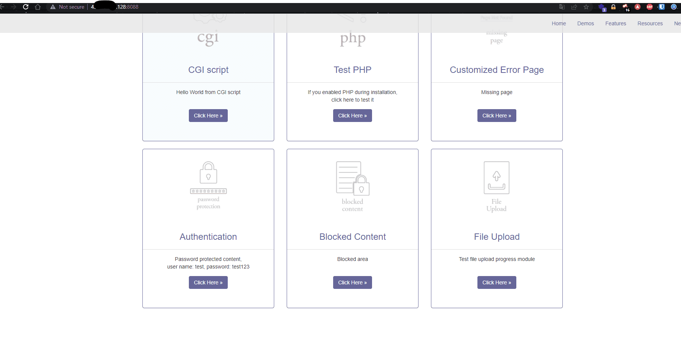Click the Not secure warning badge

pyautogui.click(x=67, y=6)
